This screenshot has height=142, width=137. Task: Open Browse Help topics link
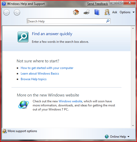click(x=33, y=79)
